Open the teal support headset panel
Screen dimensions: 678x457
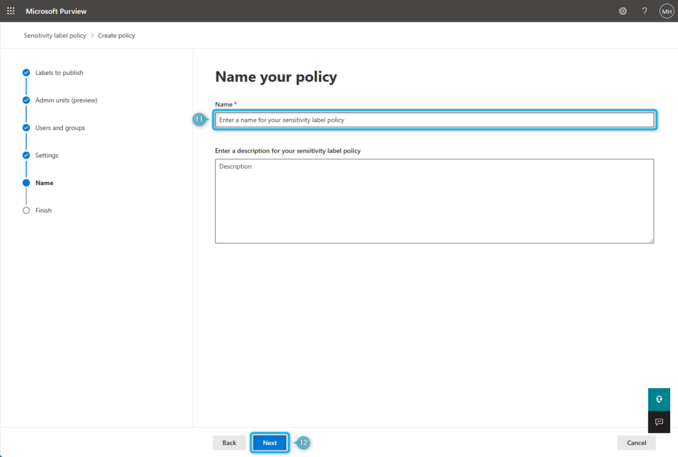click(x=659, y=399)
